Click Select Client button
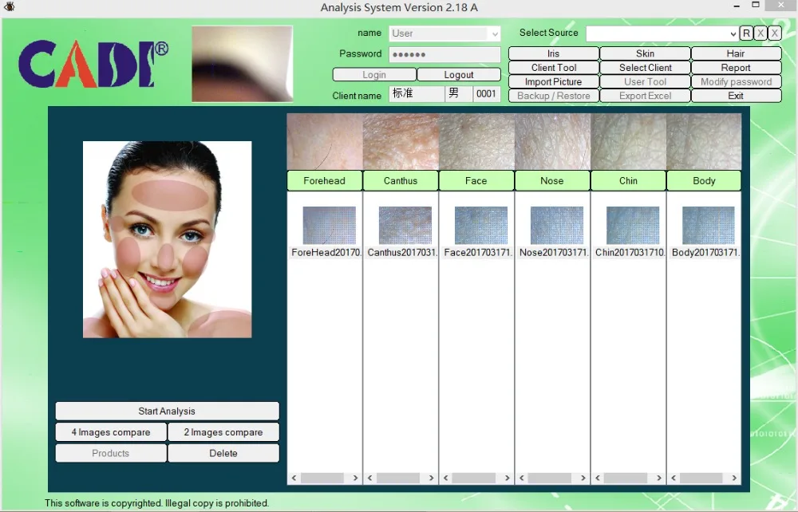Image resolution: width=798 pixels, height=512 pixels. pyautogui.click(x=645, y=68)
